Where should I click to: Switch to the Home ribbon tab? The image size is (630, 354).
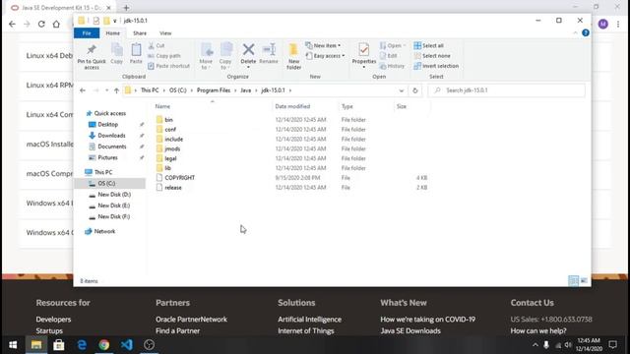click(x=113, y=33)
